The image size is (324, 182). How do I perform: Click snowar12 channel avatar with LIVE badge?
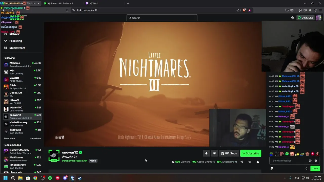tap(54, 156)
